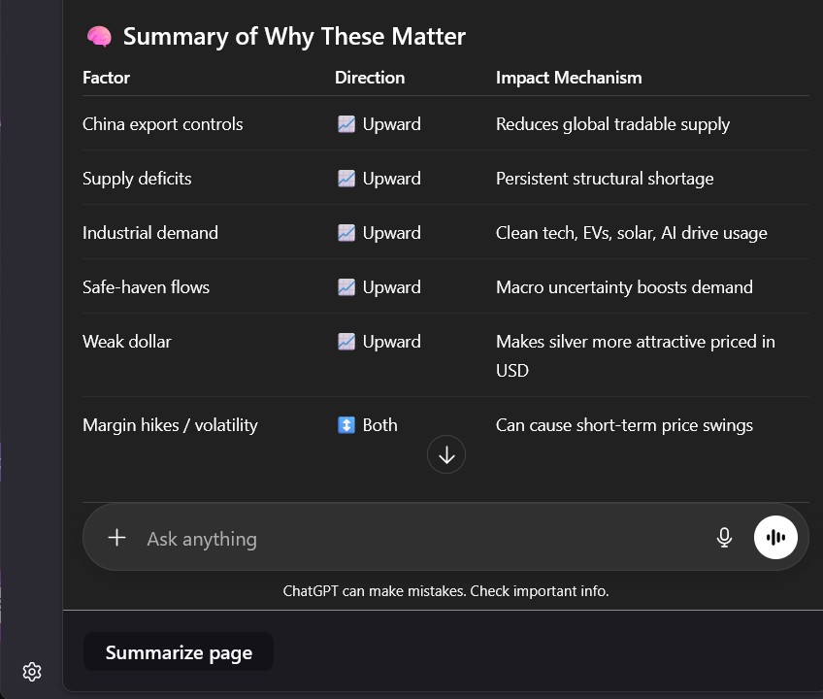Image resolution: width=823 pixels, height=699 pixels.
Task: Click 'Makes silver more attractive priced in USD'
Action: coord(635,356)
